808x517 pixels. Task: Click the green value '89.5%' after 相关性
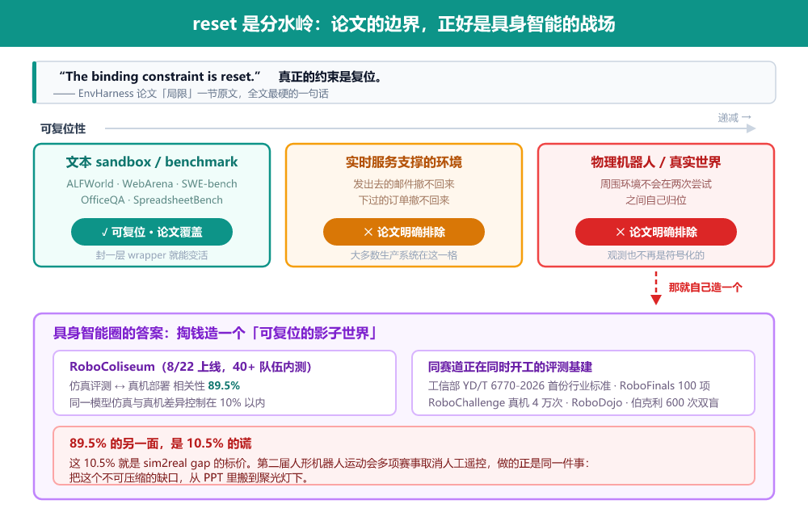(x=224, y=385)
